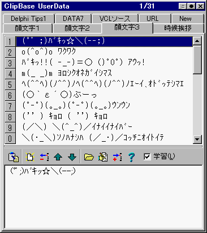The width and height of the screenshot is (207, 233).
Task: Select the ｳﾝｳﾝ nodding emoticon row
Action: tap(104, 106)
